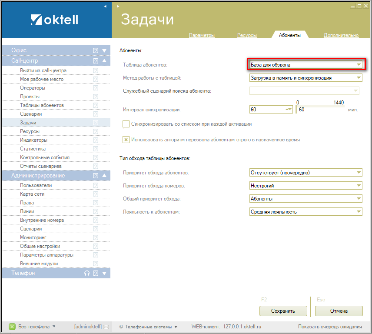Image resolution: width=372 pixels, height=334 pixels.
Task: Open the 127.0.0.1.oktell.ru web client link
Action: tap(242, 327)
